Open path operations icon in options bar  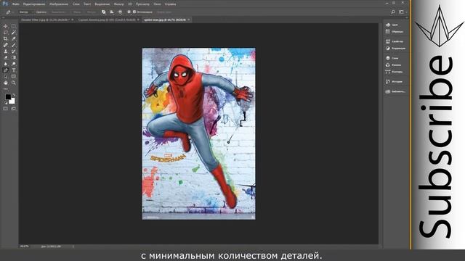click(103, 12)
